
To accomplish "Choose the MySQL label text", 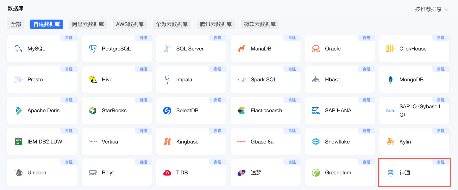I will click(36, 49).
